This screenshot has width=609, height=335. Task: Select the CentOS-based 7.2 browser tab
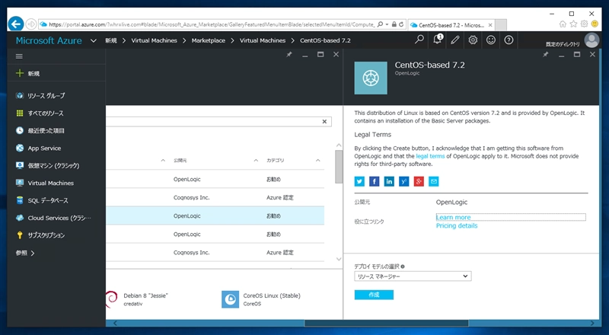pyautogui.click(x=451, y=25)
